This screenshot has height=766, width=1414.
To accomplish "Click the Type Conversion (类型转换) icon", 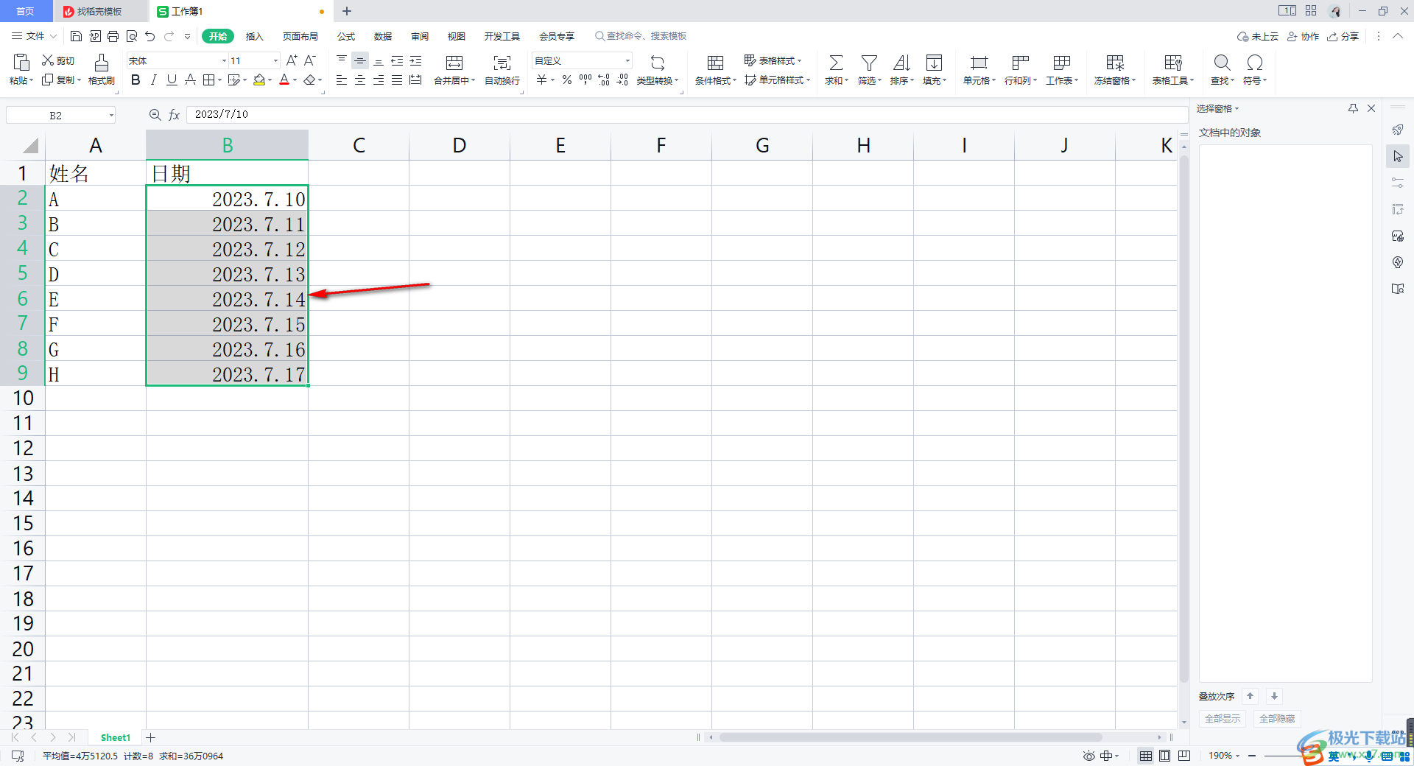I will point(658,63).
